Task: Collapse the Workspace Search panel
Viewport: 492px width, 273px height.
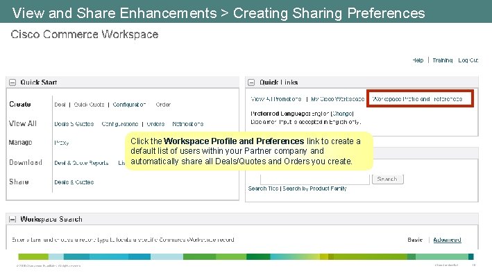Action: [x=12, y=219]
